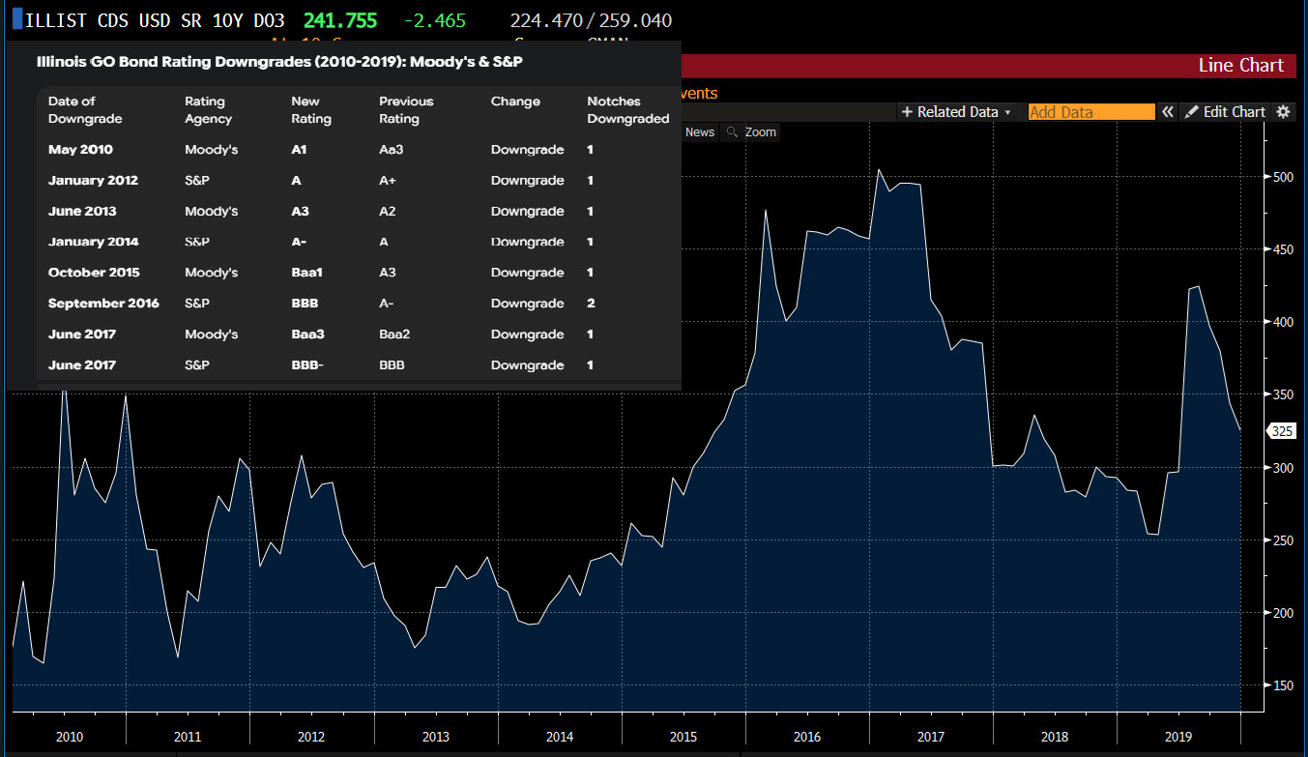
Task: Click the 2013 label on time axis
Action: (436, 738)
